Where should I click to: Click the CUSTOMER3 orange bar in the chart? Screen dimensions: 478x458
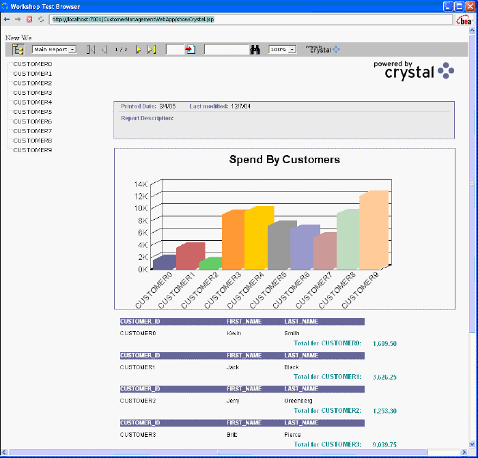pos(234,240)
